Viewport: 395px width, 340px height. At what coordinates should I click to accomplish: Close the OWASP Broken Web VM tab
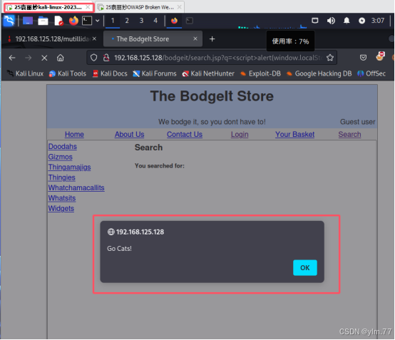(179, 7)
